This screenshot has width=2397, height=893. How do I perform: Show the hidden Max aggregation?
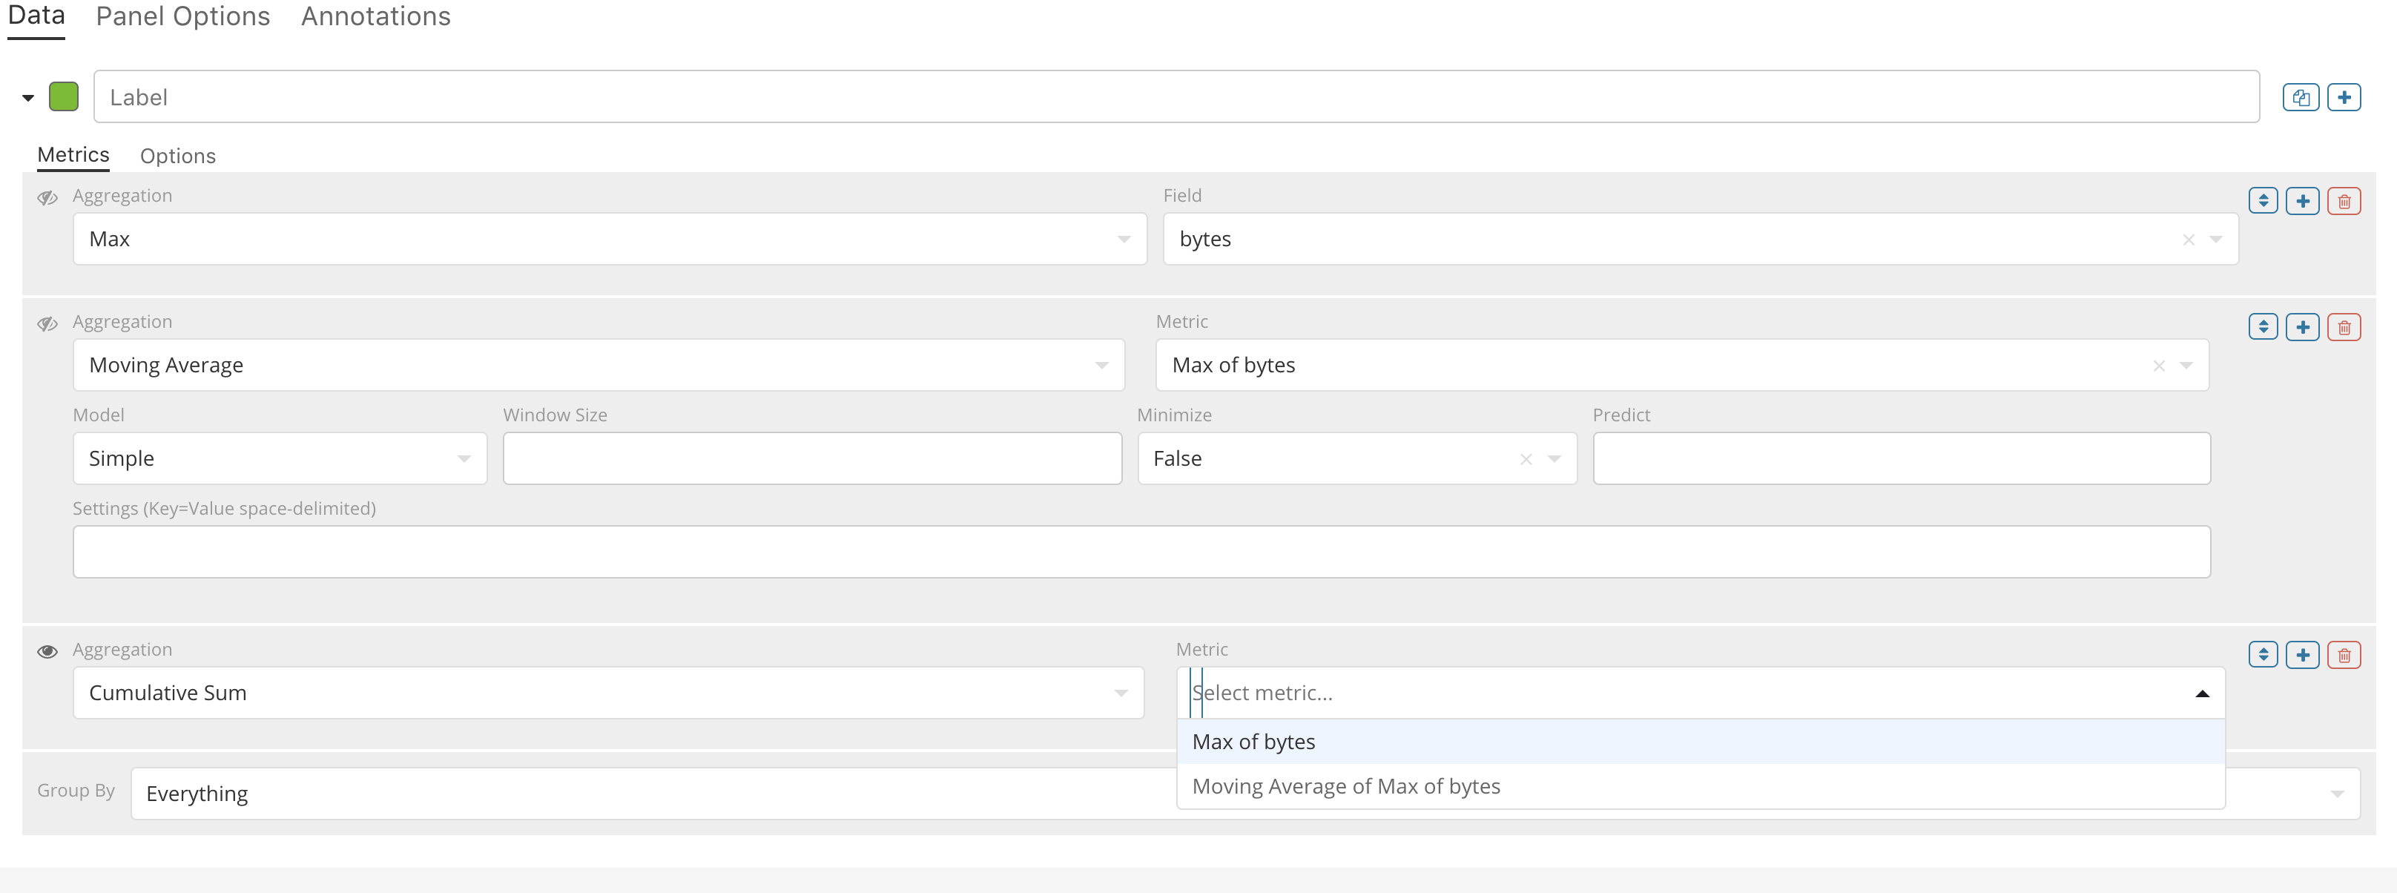point(47,197)
